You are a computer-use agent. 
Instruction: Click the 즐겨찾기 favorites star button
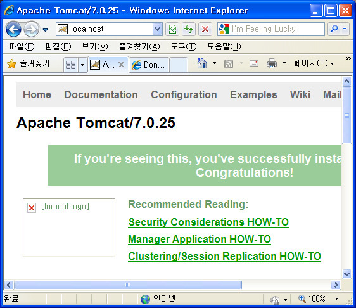click(28, 63)
